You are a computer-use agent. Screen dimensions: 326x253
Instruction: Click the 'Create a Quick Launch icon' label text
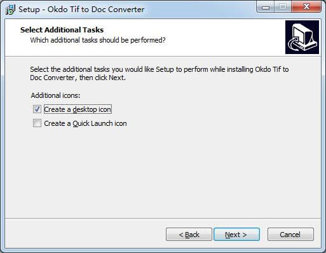85,123
